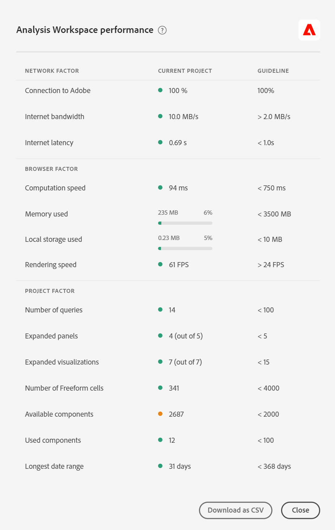The image size is (335, 530).
Task: Click the help question mark icon
Action: click(x=162, y=30)
